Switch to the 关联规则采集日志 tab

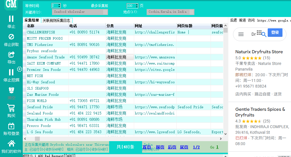(x=57, y=21)
